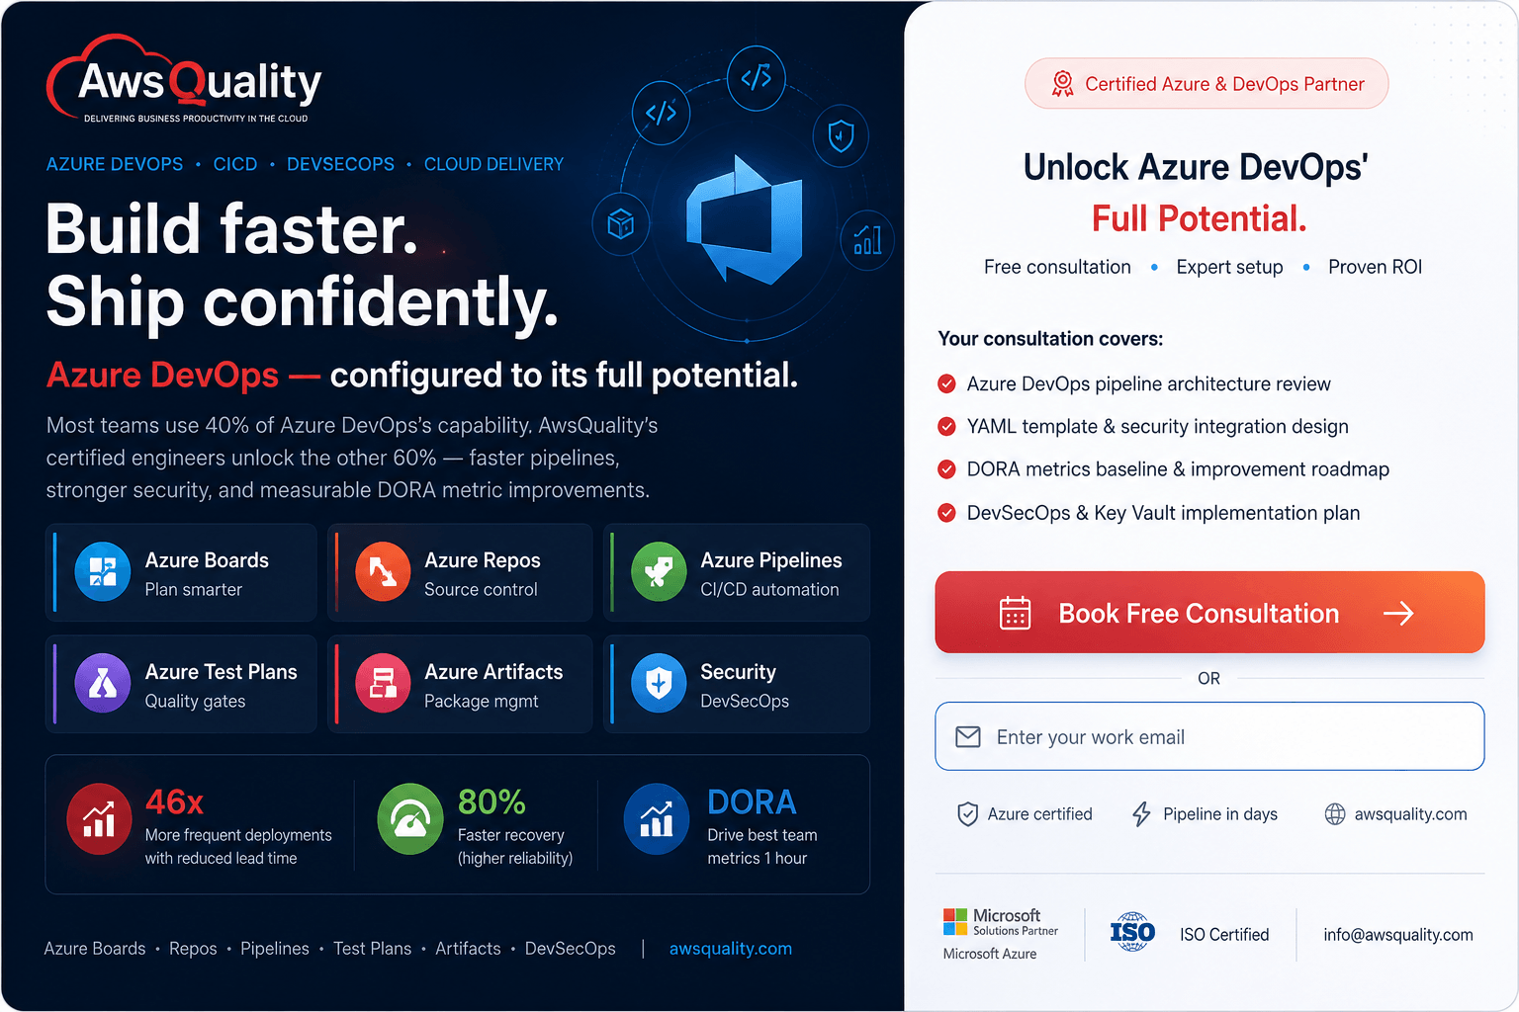Click the Azure certified shield icon
1519x1012 pixels.
click(968, 814)
